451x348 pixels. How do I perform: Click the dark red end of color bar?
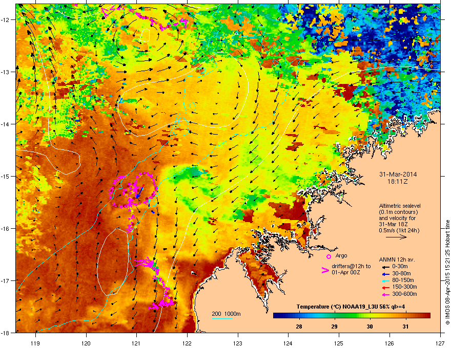pyautogui.click(x=427, y=316)
